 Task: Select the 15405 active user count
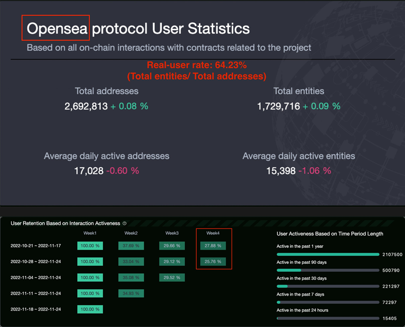pyautogui.click(x=390, y=318)
